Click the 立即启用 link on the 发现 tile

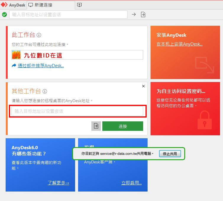(x=131, y=183)
